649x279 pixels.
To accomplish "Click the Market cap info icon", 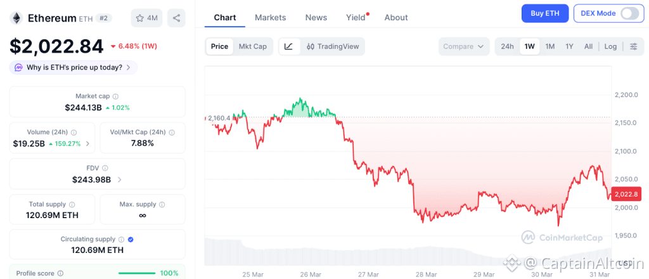I will 115,96.
